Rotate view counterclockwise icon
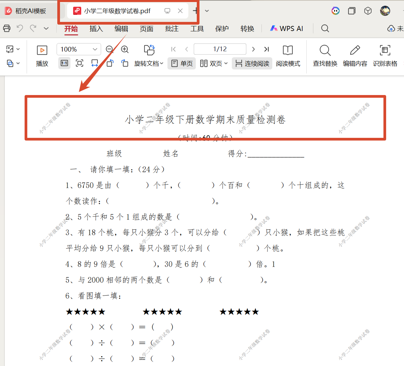 [125, 63]
